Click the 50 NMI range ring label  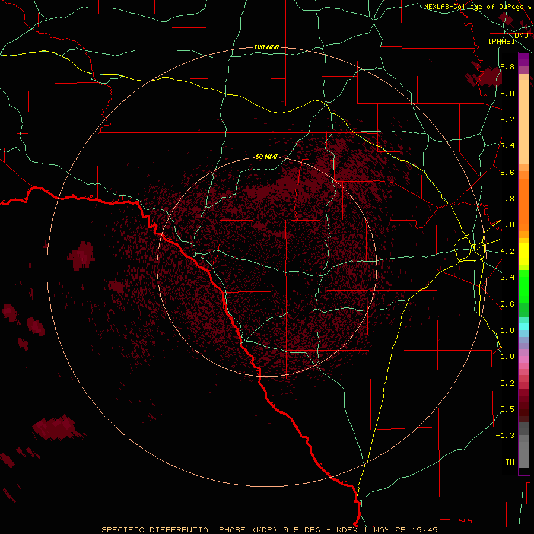266,157
